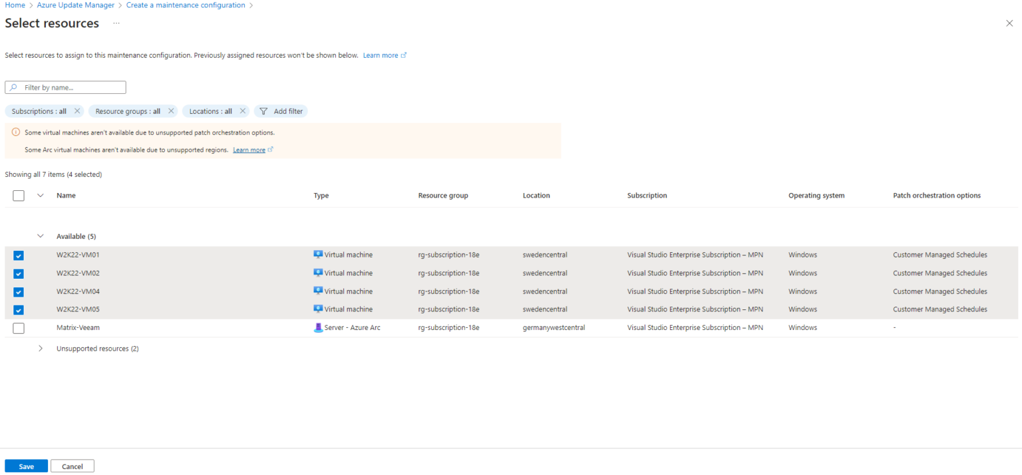This screenshot has width=1022, height=475.
Task: Collapse the Available (5) group
Action: (x=41, y=236)
